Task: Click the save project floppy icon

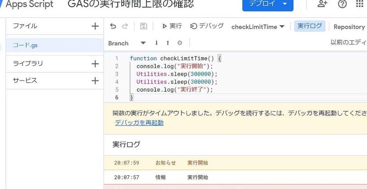Action: pos(143,26)
